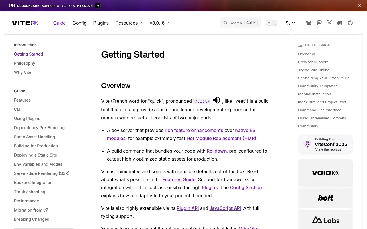This screenshot has width=367, height=229.
Task: Open Why Vite in the sidebar
Action: point(23,72)
